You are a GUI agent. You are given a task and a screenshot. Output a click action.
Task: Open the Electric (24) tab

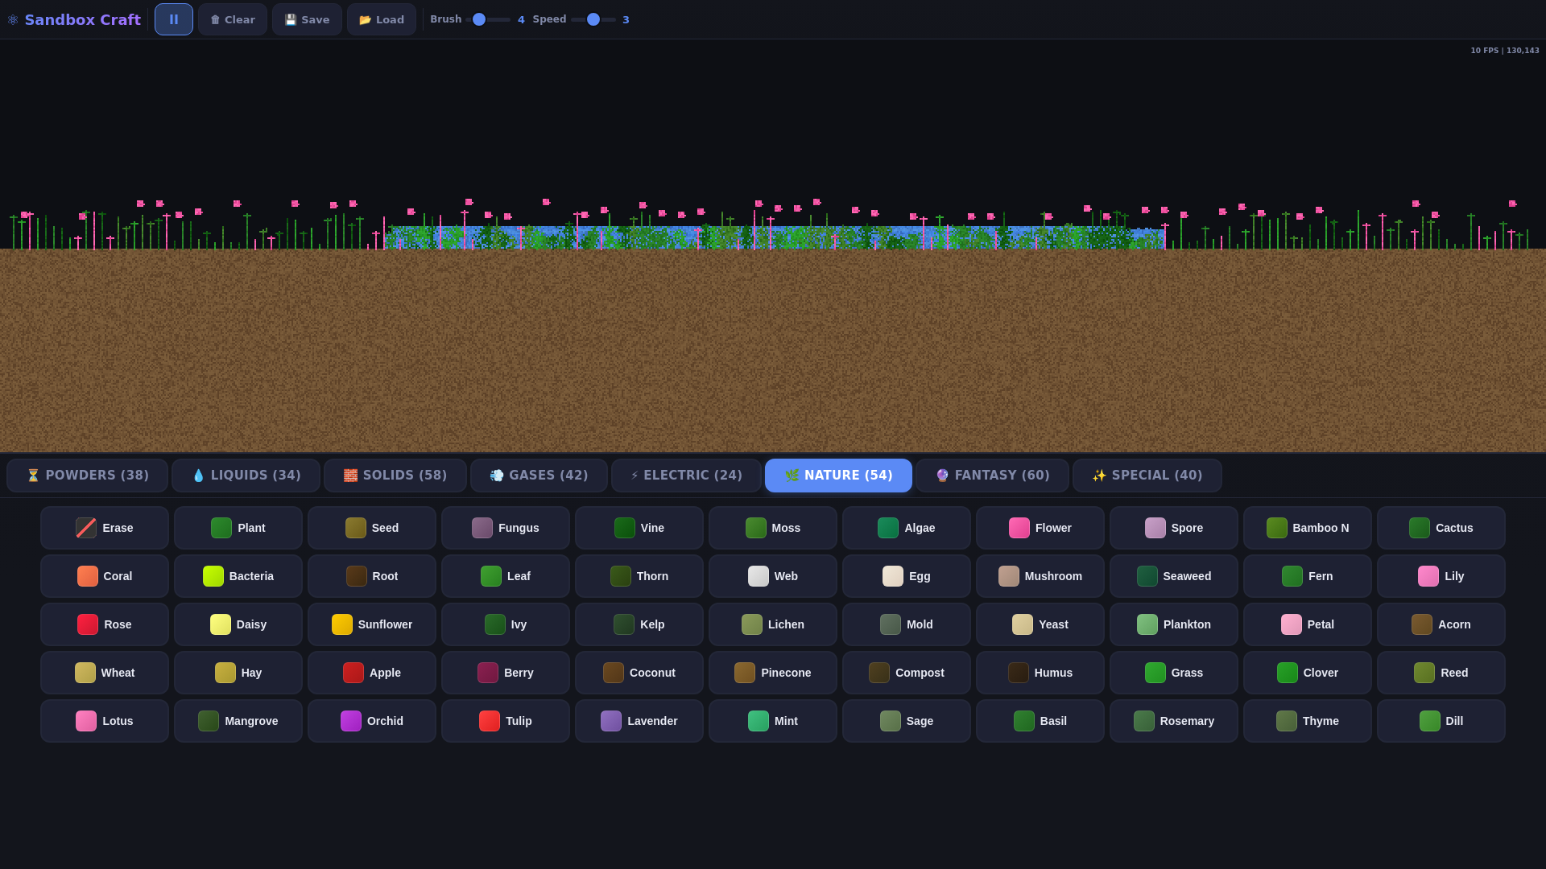point(686,476)
